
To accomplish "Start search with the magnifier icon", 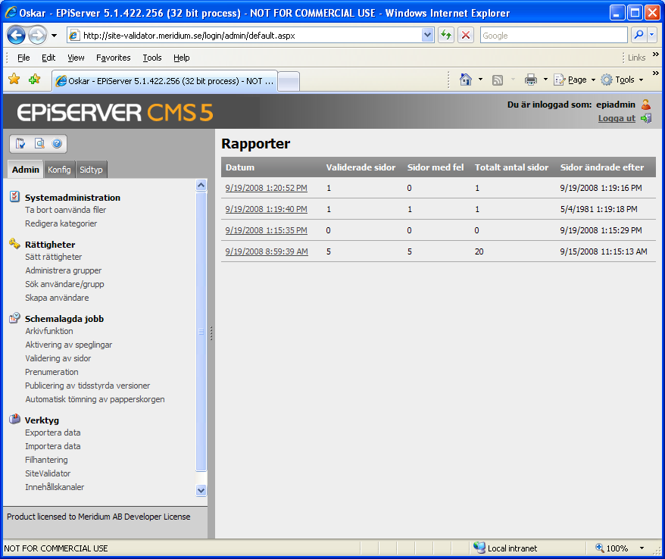I will (x=638, y=35).
